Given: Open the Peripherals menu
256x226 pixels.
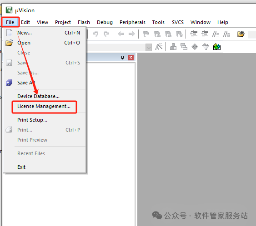Looking at the screenshot, I should coord(132,22).
